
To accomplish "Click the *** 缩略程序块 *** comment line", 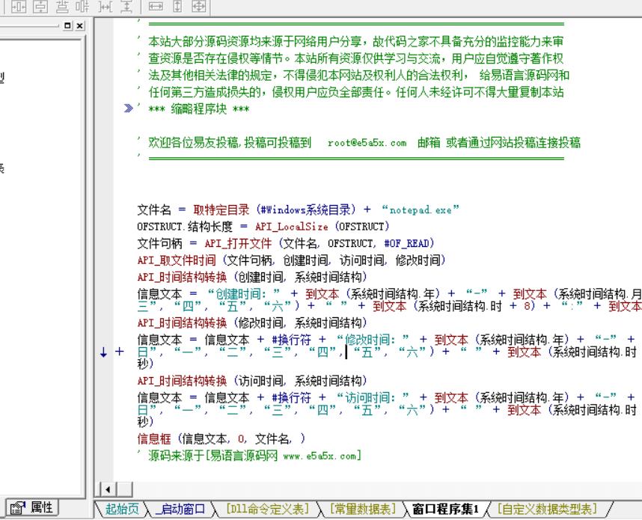I will coord(193,109).
